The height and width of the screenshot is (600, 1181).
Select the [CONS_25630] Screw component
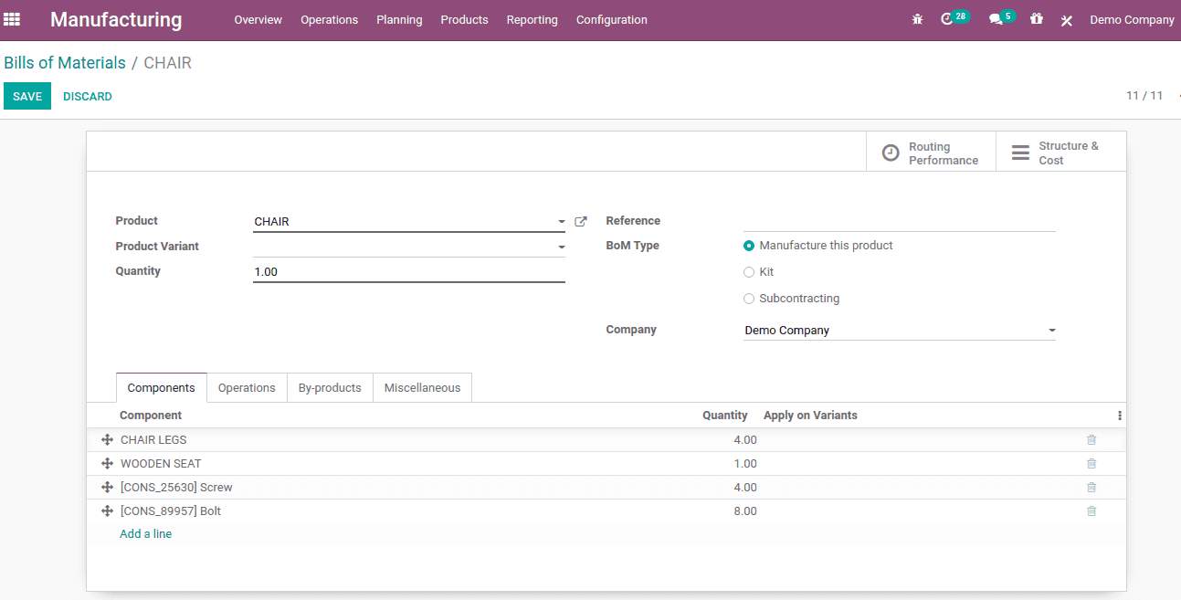pos(176,488)
